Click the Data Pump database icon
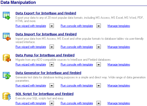 click(7, 58)
